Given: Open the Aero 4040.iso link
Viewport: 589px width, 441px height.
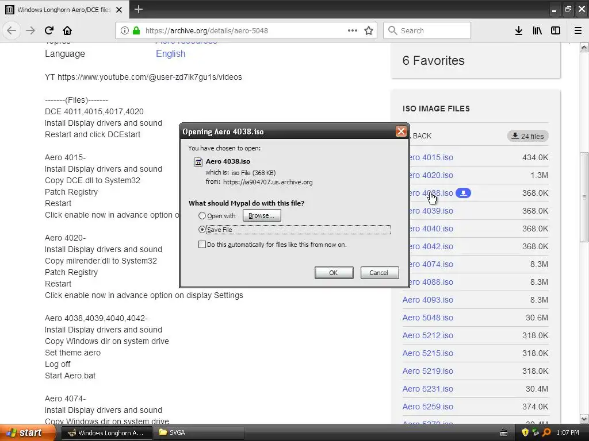Looking at the screenshot, I should pos(430,229).
